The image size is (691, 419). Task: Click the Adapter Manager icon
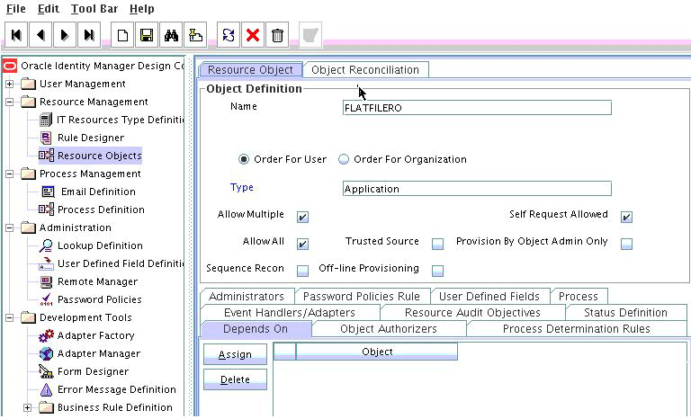pos(46,353)
